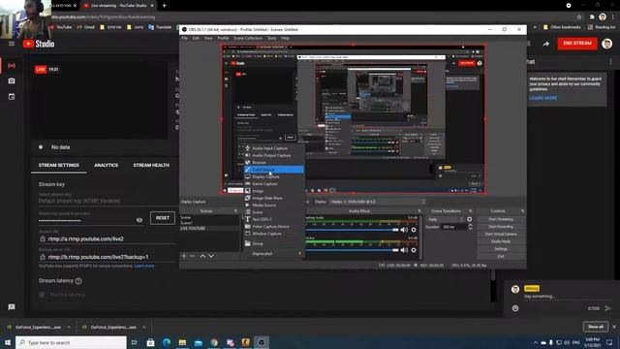
Task: Pop out the Controls dock icon
Action: coord(523,211)
